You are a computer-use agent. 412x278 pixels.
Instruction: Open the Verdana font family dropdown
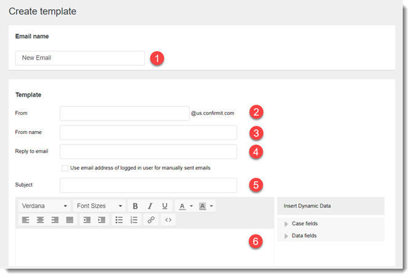[44, 206]
